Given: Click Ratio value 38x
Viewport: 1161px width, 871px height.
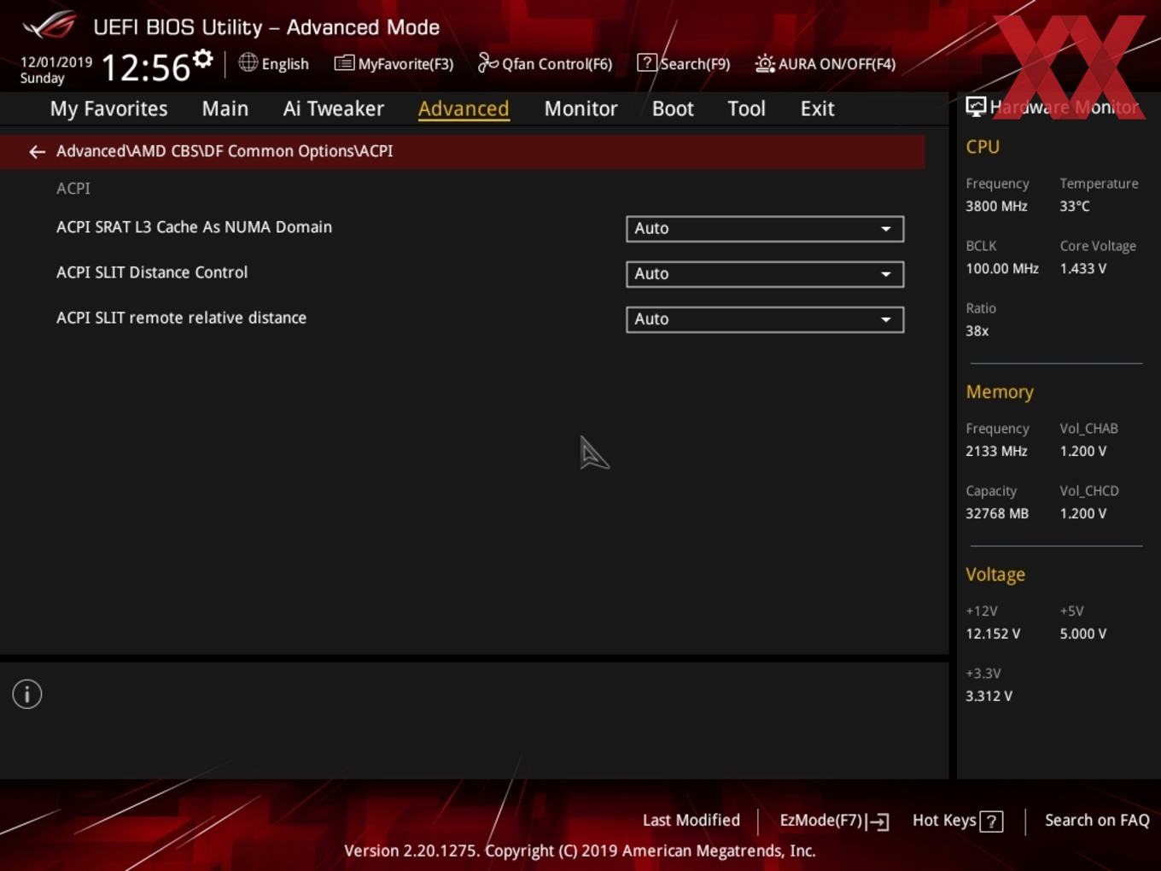Looking at the screenshot, I should [x=977, y=330].
